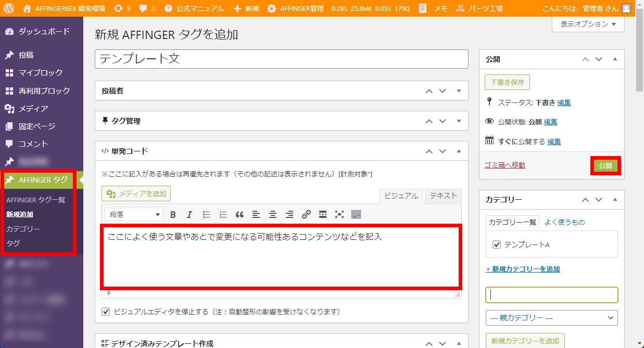Image resolution: width=644 pixels, height=348 pixels.
Task: Switch to テキスト editor tab
Action: 443,196
